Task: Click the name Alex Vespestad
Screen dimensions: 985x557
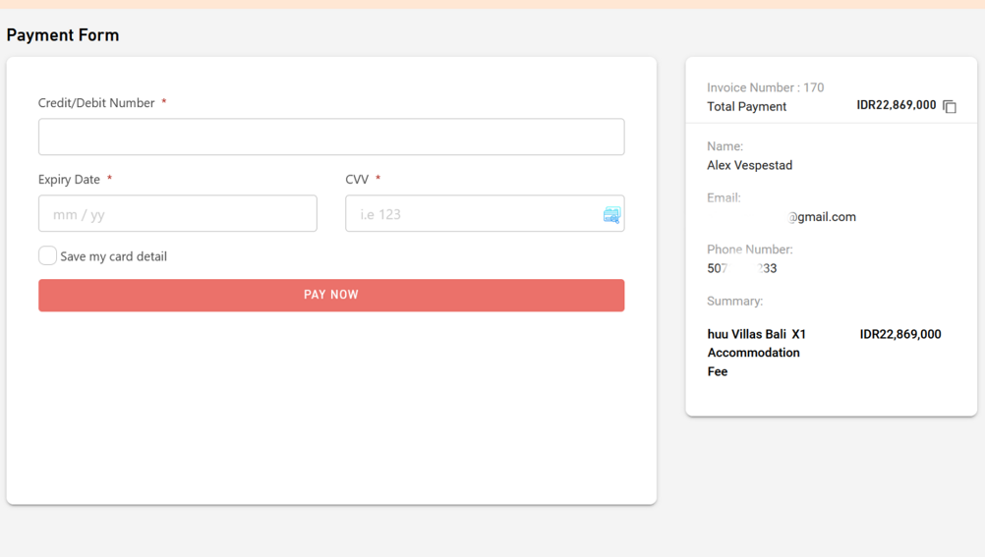Action: click(x=749, y=165)
